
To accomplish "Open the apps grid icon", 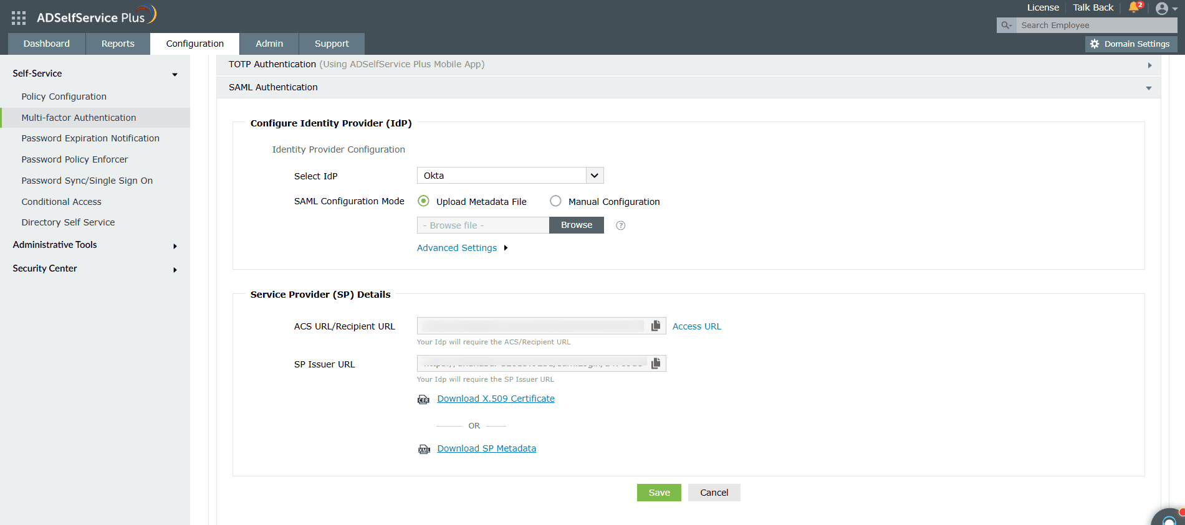I will tap(19, 18).
